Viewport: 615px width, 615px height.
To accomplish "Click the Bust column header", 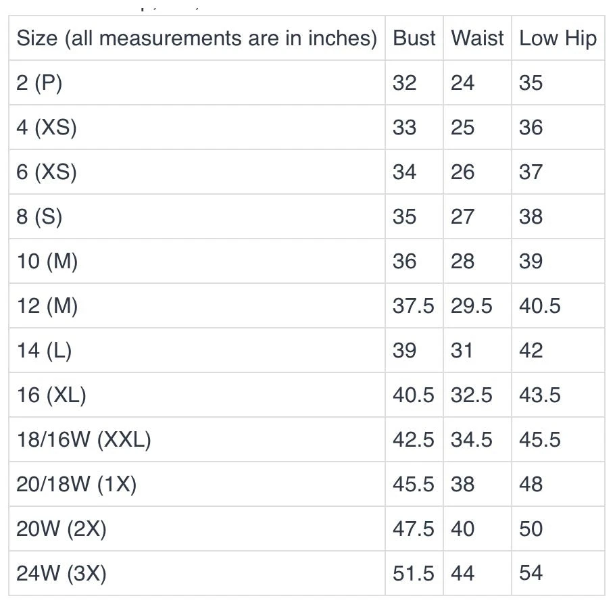I will click(414, 39).
